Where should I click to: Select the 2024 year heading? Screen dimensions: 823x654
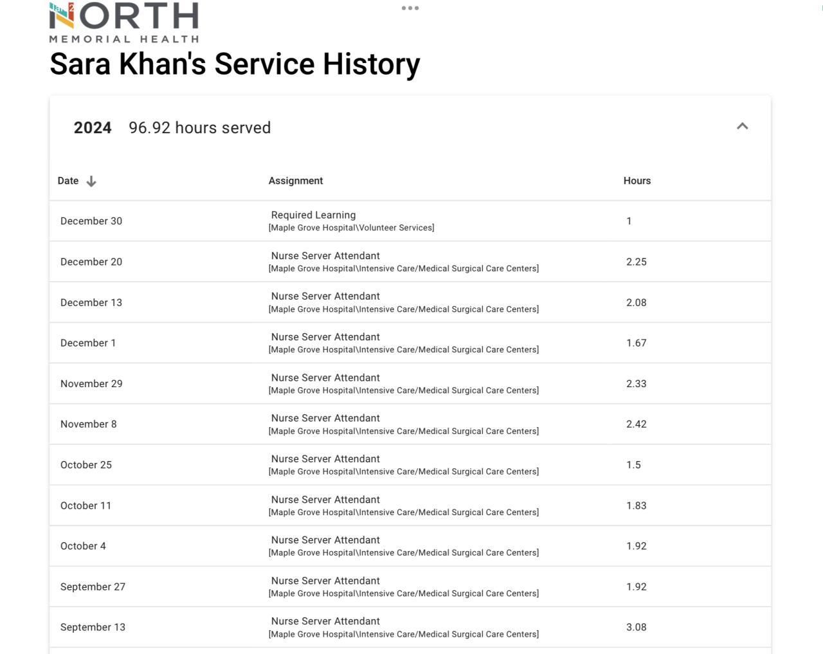point(93,128)
